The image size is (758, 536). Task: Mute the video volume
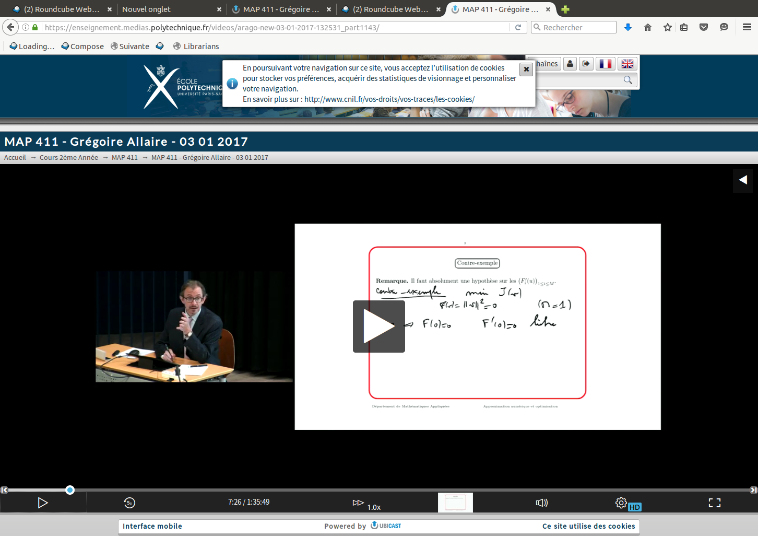pyautogui.click(x=542, y=503)
